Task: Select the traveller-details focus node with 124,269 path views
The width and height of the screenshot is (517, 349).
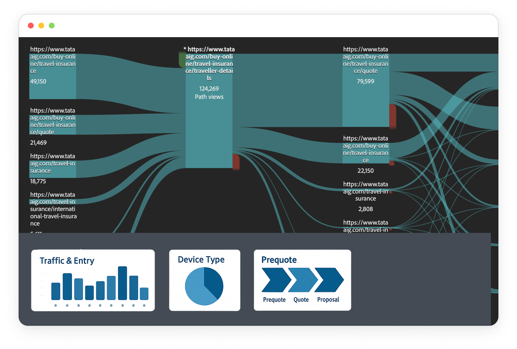Action: point(209,110)
